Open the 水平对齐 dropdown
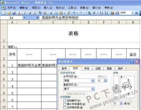 [93, 81]
